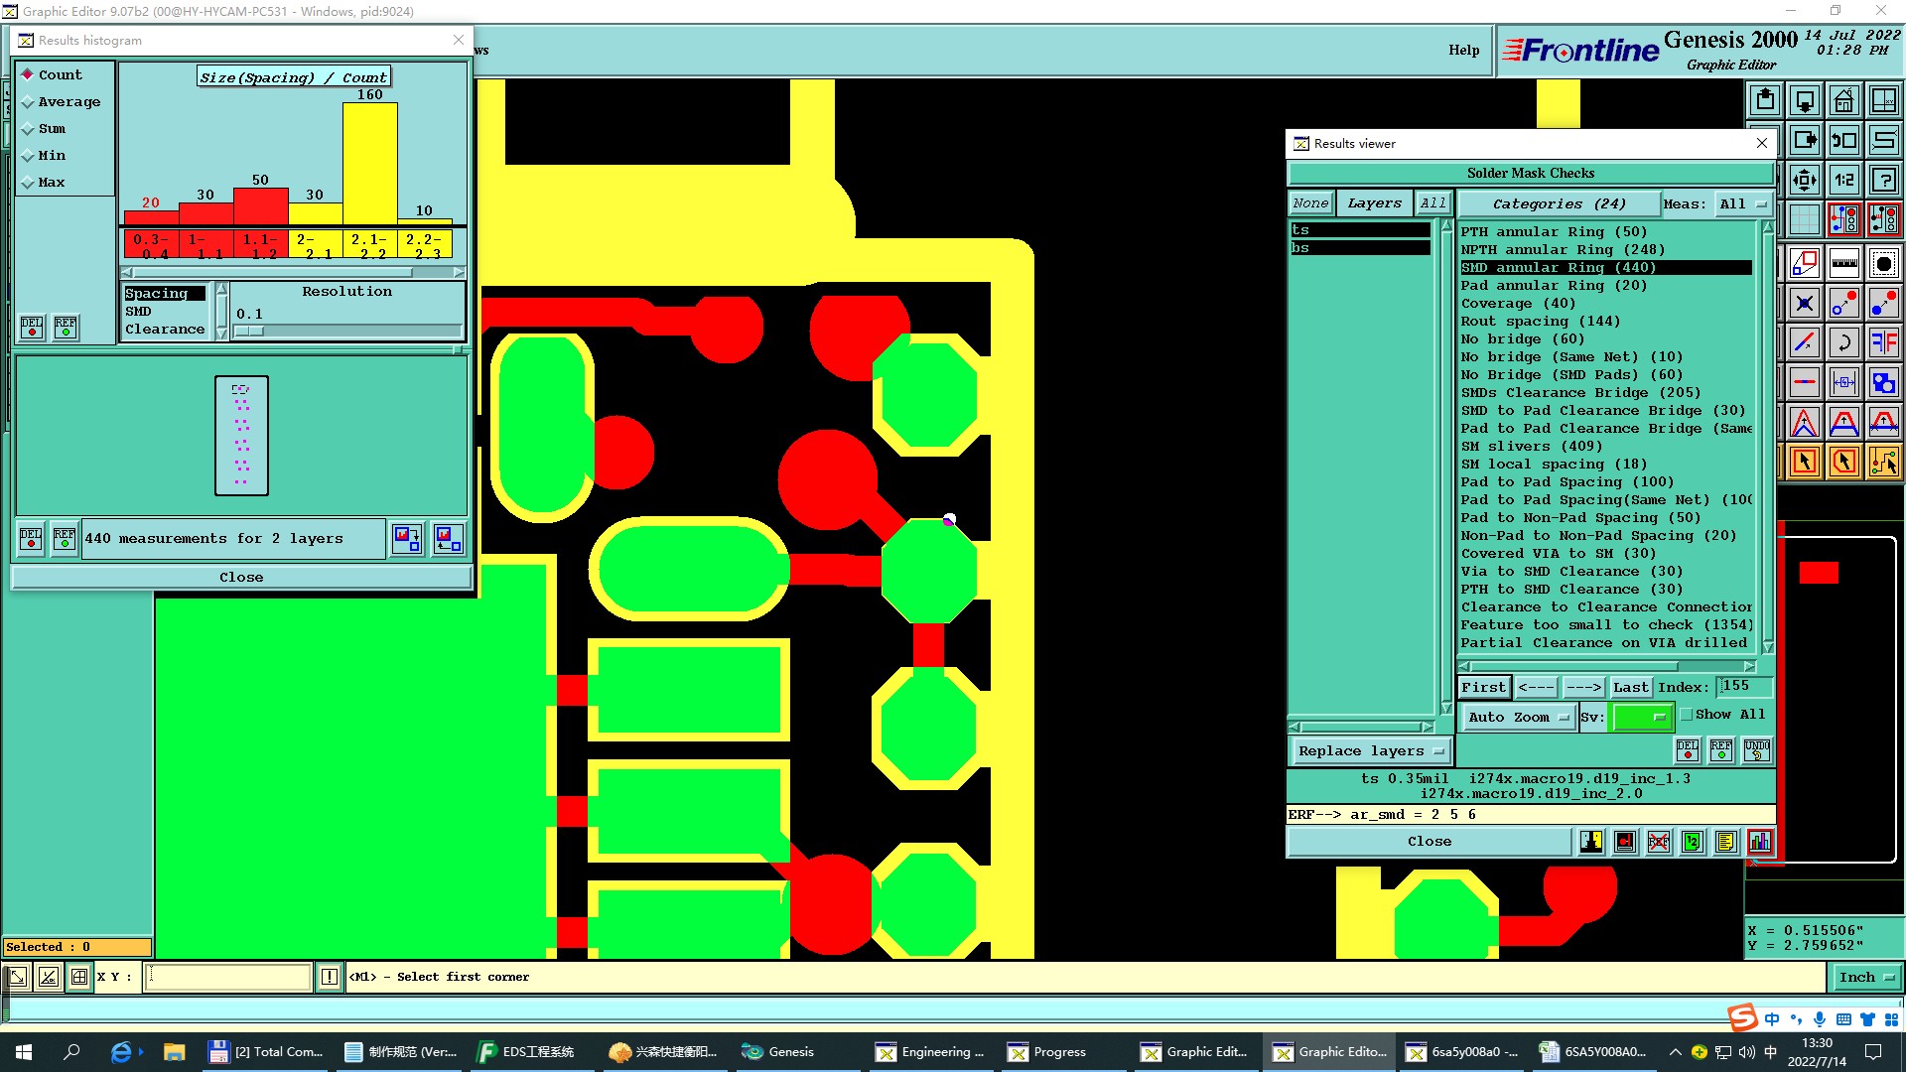Screen dimensions: 1906x1072
Task: Click the crossed-out REF icon in Results viewer
Action: click(x=1659, y=842)
